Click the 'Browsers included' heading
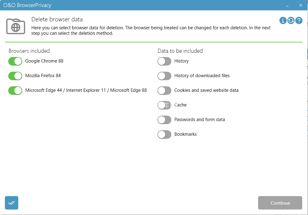The width and height of the screenshot is (308, 215). point(29,51)
